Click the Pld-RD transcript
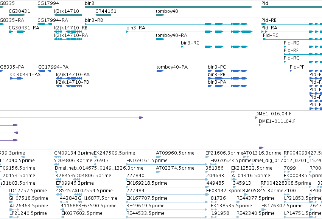The width and height of the screenshot is (322, 219). click(x=303, y=47)
